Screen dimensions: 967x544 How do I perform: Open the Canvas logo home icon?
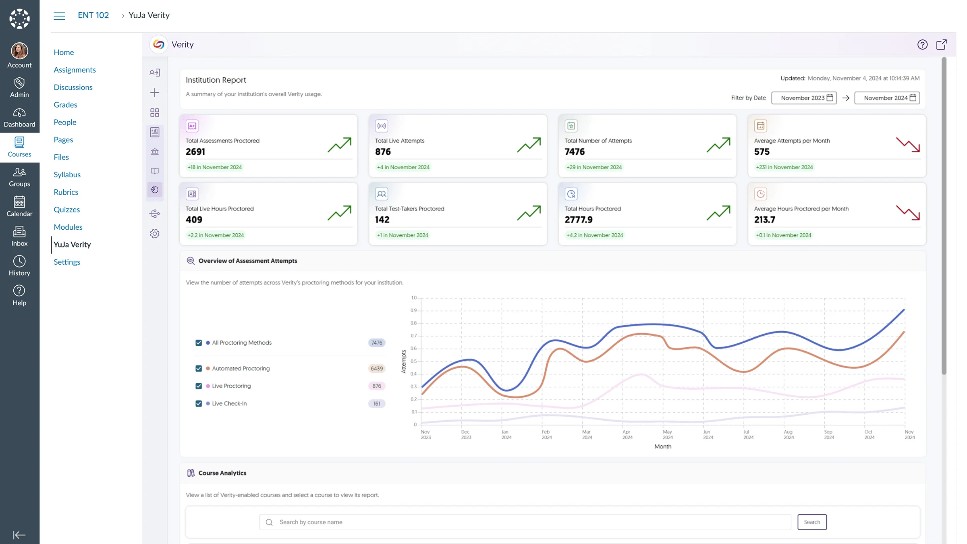pos(19,19)
